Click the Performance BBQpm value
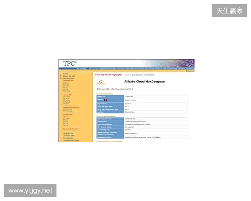Screen dimensions: 251x201 tap(136, 122)
